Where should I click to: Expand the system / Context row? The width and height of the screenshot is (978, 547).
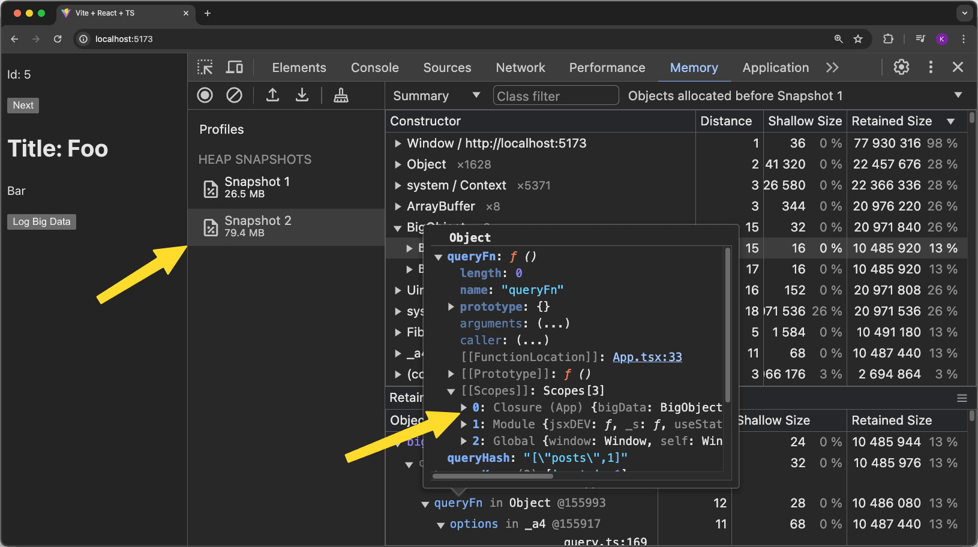[x=398, y=185]
